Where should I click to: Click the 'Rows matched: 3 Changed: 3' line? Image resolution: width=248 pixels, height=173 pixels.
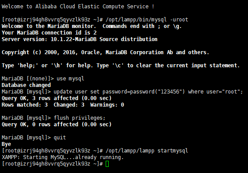pyautogui.click(x=63, y=105)
